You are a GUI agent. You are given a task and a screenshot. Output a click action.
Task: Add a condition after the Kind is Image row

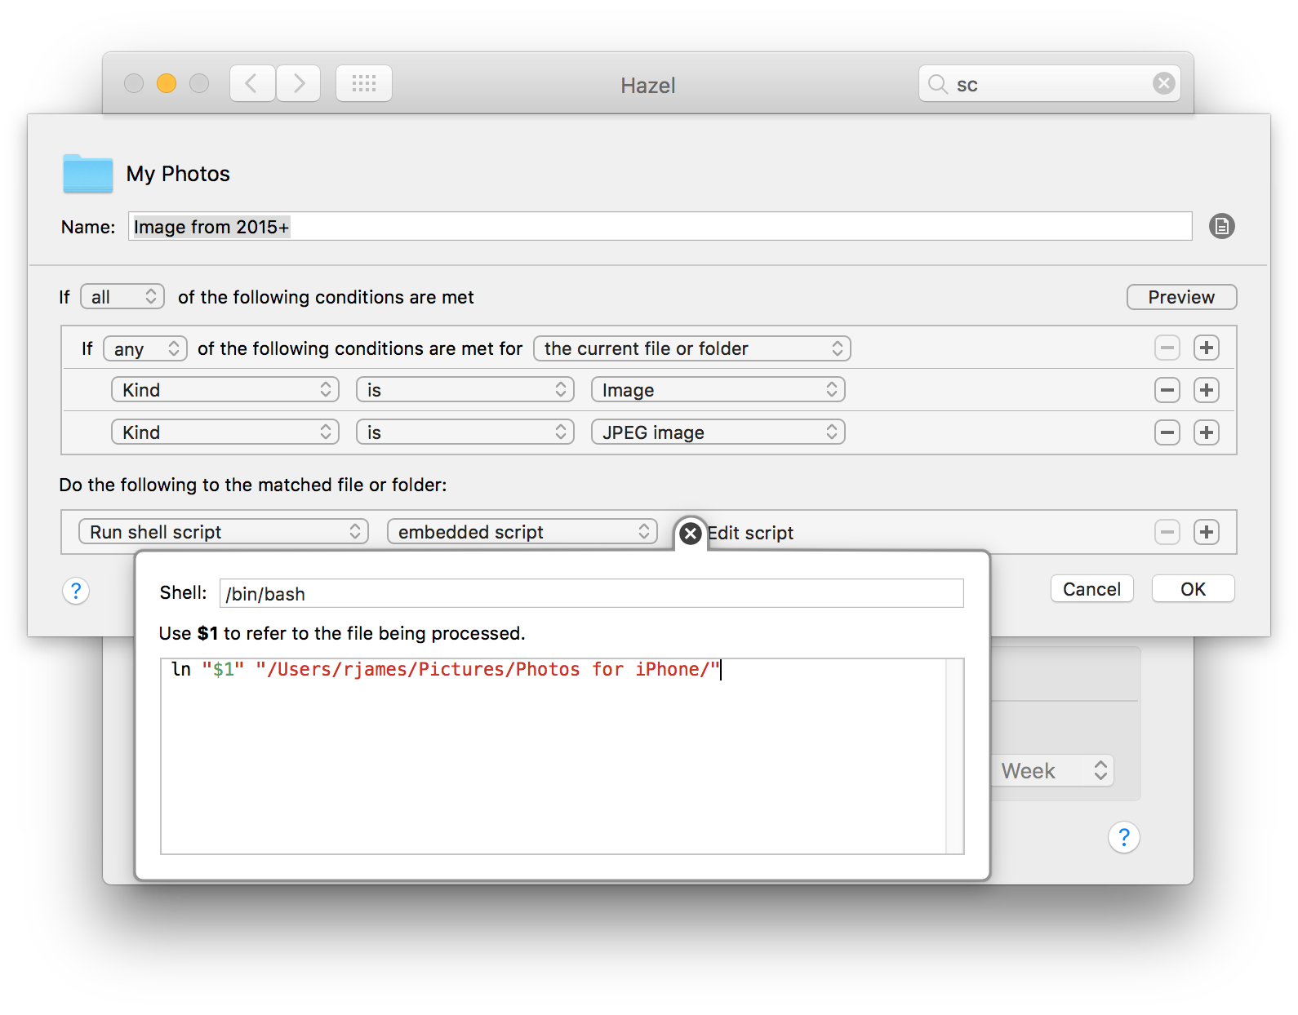(1206, 390)
